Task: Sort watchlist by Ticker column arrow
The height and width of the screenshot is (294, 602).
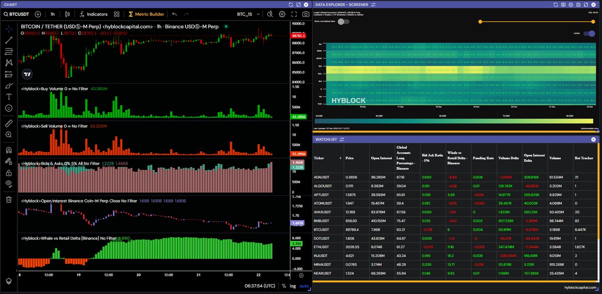Action: pos(340,158)
